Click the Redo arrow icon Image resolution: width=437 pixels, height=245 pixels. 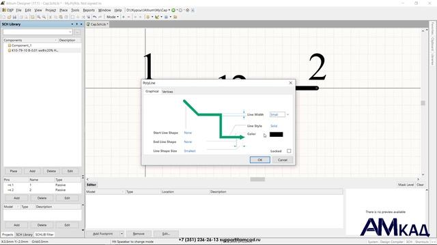click(100, 17)
